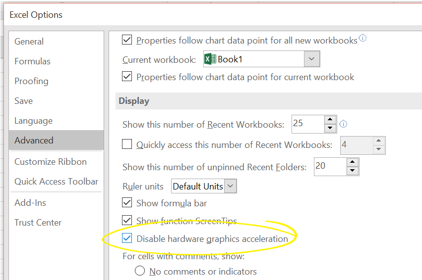Click the info icon next to Recent Workbooks
Viewport: 422px width, 280px height.
tap(343, 124)
